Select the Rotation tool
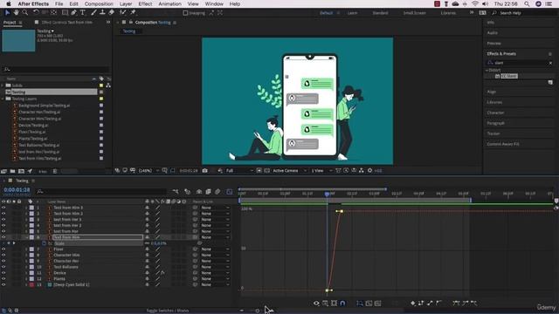The image size is (559, 314). coord(36,13)
